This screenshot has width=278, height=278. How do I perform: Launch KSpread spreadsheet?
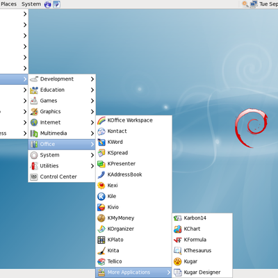pos(133,153)
